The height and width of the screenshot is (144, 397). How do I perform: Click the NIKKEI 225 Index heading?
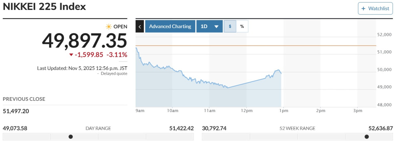(44, 7)
